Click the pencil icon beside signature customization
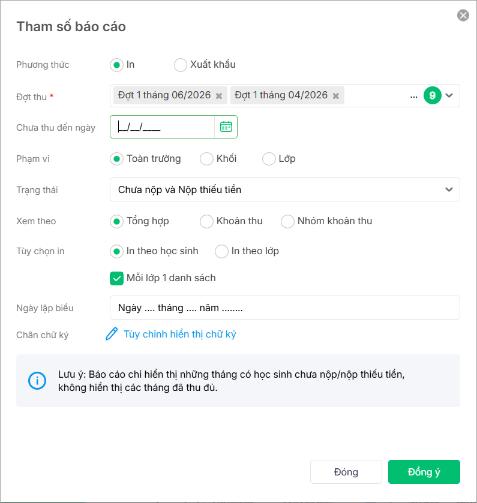The width and height of the screenshot is (477, 503). click(112, 335)
